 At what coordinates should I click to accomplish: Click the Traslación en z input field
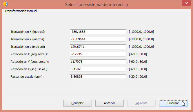(x=98, y=47)
